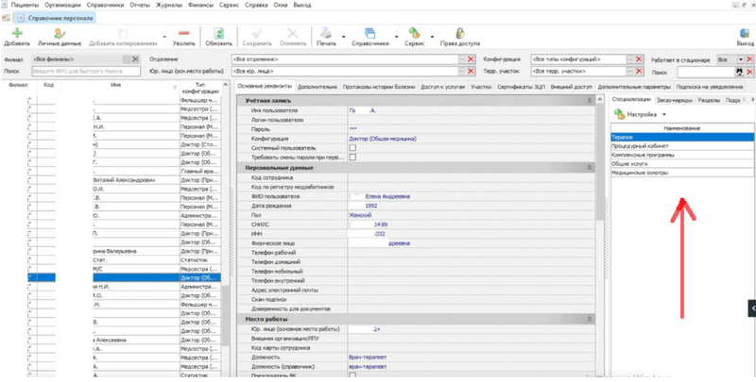The width and height of the screenshot is (756, 382).
Task: Open the Права доступа lock icon
Action: (459, 33)
